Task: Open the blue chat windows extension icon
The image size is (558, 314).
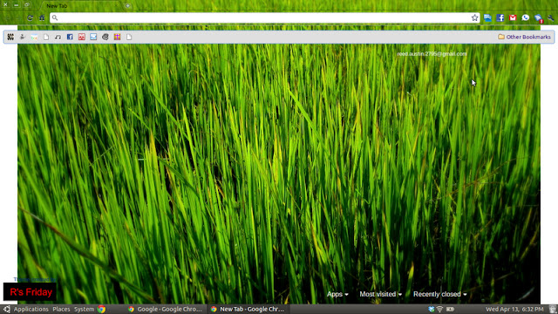Action: click(487, 17)
